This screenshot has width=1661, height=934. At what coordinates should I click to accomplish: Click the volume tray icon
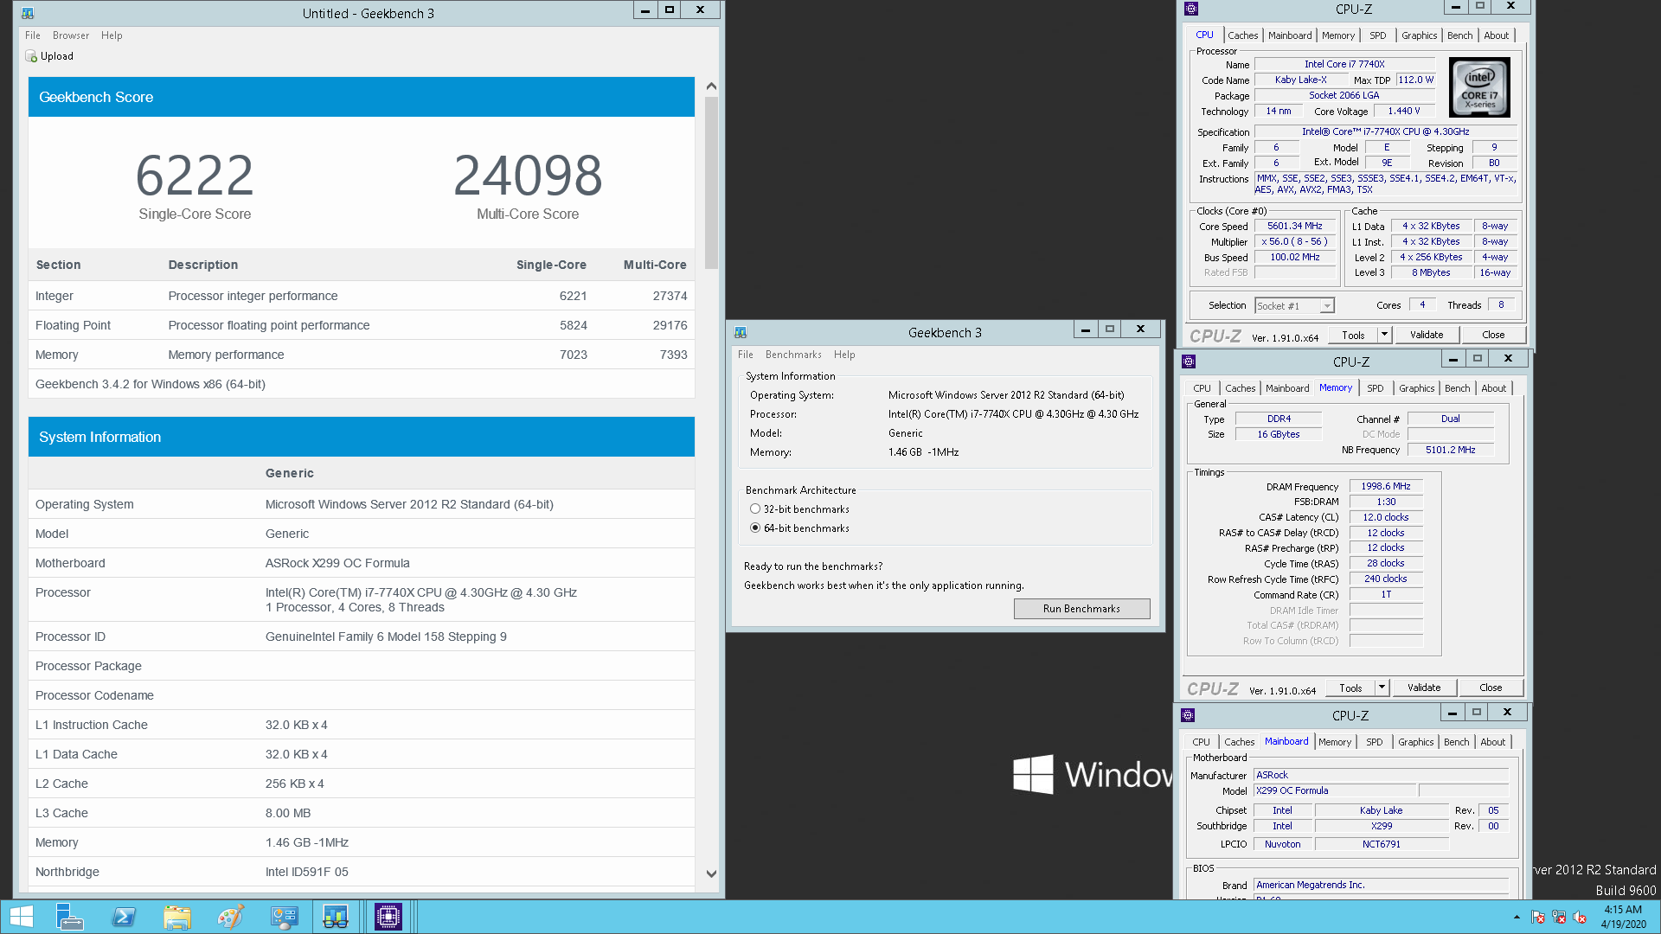click(1580, 917)
